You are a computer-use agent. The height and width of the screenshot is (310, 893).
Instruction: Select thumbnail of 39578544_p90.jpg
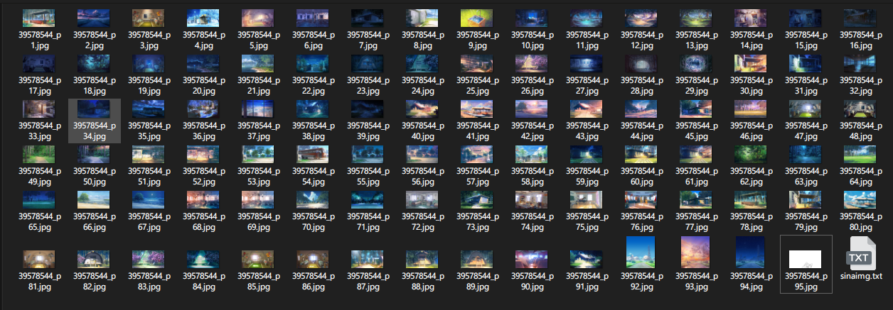(533, 260)
